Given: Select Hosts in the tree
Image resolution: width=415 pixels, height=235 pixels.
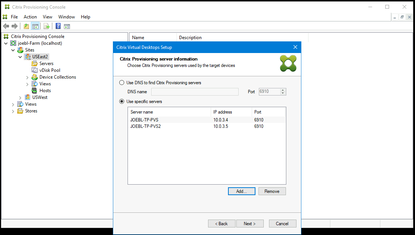Looking at the screenshot, I should coord(45,91).
